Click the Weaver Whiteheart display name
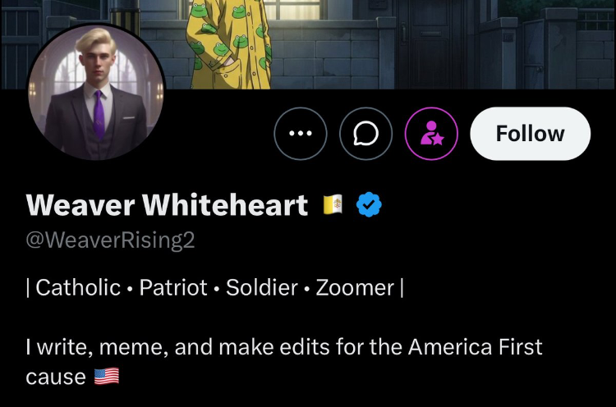 tap(167, 205)
